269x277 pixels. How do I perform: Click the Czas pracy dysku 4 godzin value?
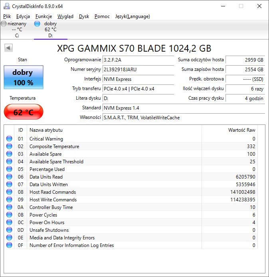click(x=245, y=98)
